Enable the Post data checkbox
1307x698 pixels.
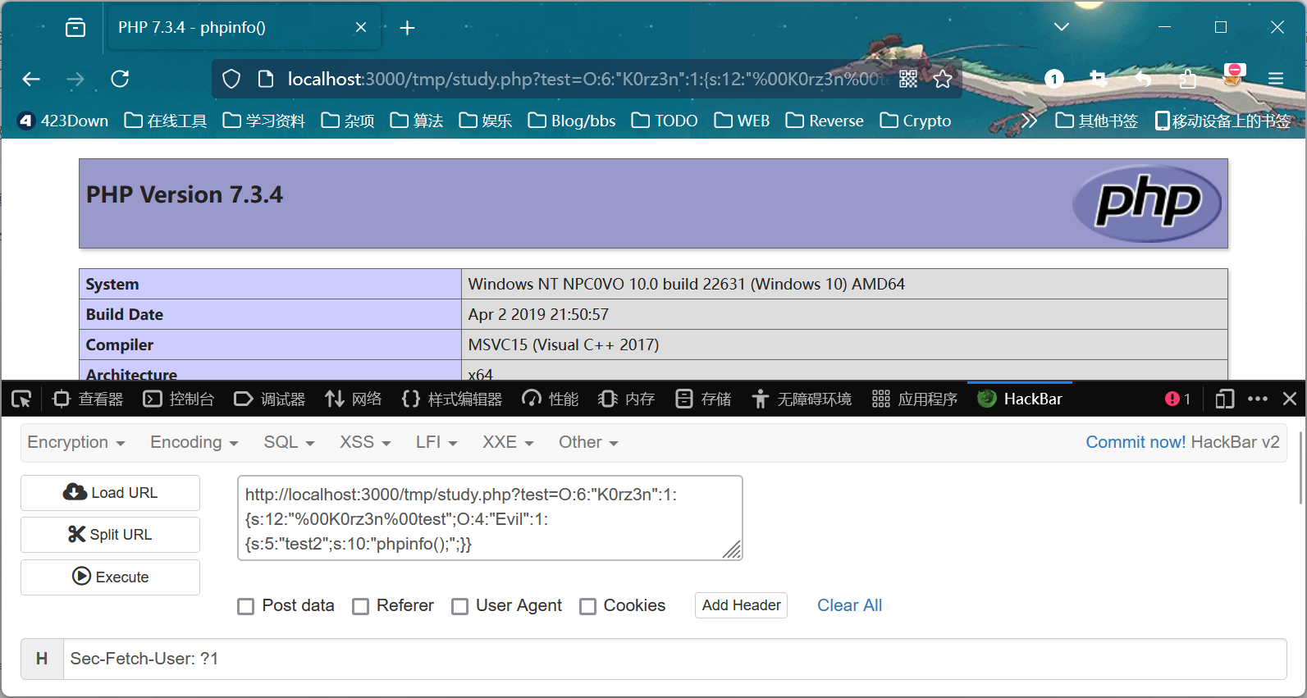(245, 606)
